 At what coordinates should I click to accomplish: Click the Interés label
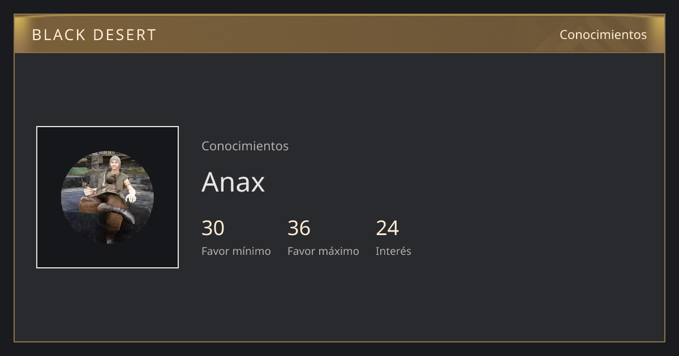point(393,251)
